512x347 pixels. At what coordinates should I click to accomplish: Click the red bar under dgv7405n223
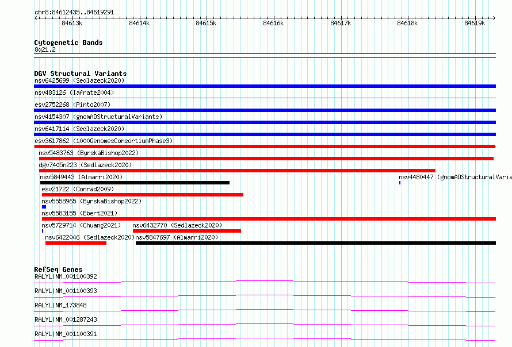click(237, 171)
